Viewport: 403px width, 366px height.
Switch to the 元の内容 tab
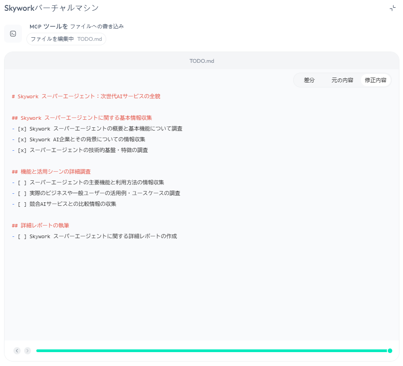click(x=342, y=80)
